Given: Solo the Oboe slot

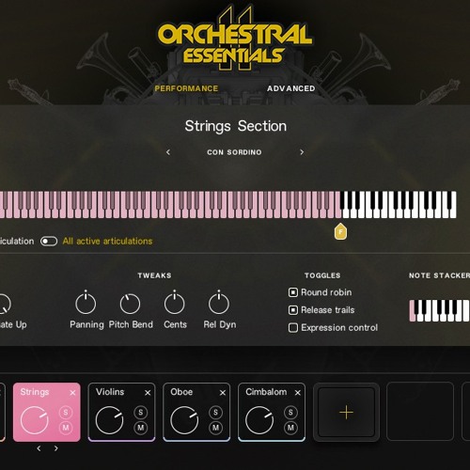Looking at the screenshot, I should click(x=215, y=412).
